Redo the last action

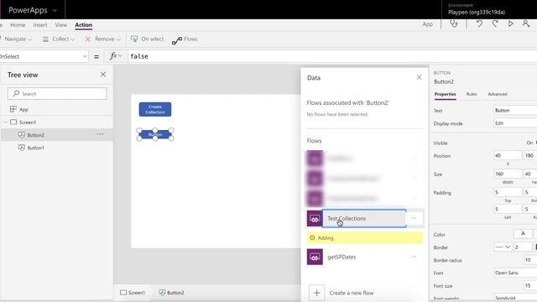[495, 24]
